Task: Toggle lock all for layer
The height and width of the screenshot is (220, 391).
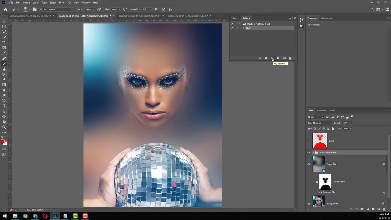Action: coord(333,129)
